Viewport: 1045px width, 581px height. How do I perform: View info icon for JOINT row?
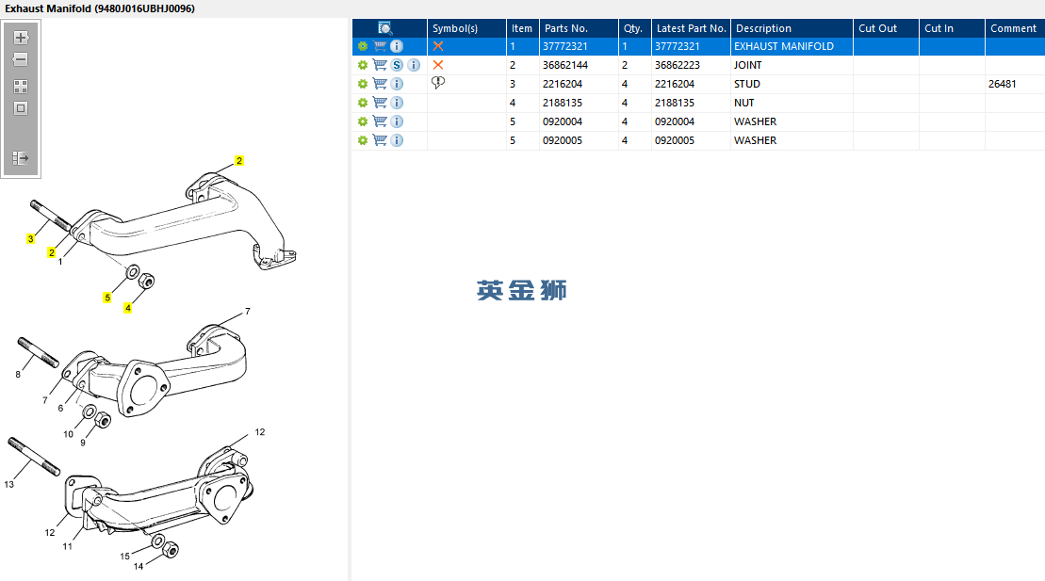coord(414,65)
